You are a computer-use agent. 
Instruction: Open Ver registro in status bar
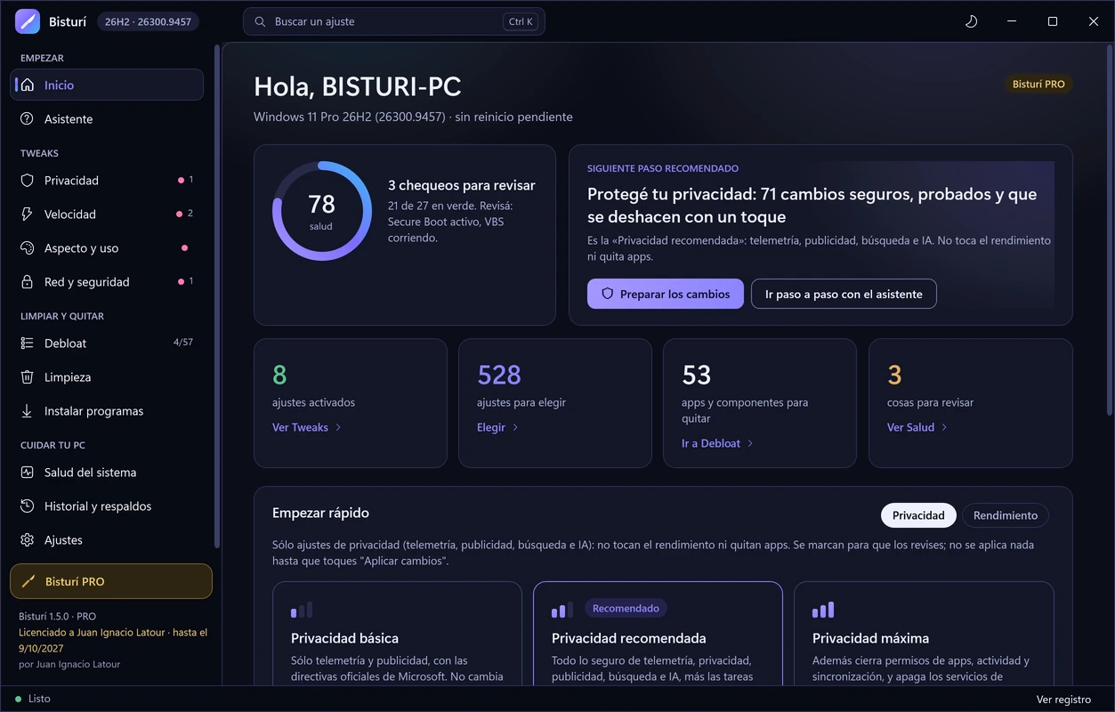(1063, 699)
